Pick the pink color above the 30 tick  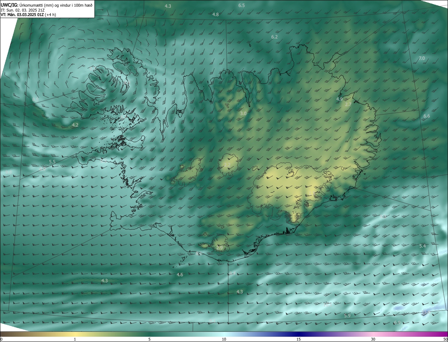373,334
